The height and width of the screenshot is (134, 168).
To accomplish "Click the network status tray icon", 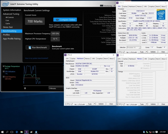I will coord(150,132).
